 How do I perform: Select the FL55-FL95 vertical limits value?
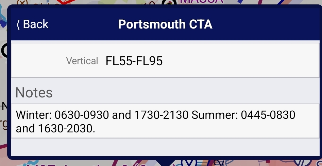coord(134,61)
